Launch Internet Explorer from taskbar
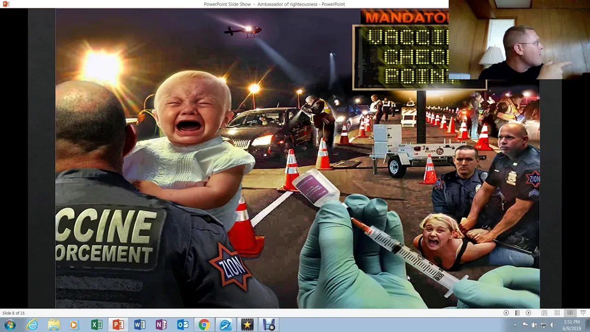Viewport: 590px width, 332px height. click(x=32, y=325)
